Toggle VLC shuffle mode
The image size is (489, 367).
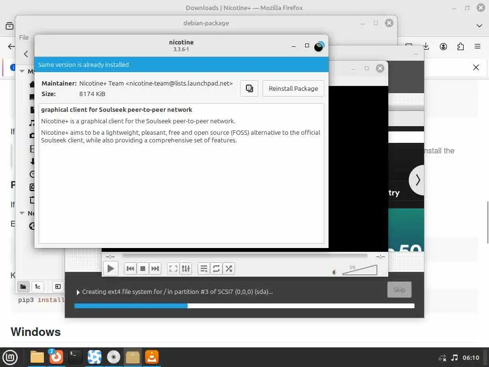coord(229,269)
